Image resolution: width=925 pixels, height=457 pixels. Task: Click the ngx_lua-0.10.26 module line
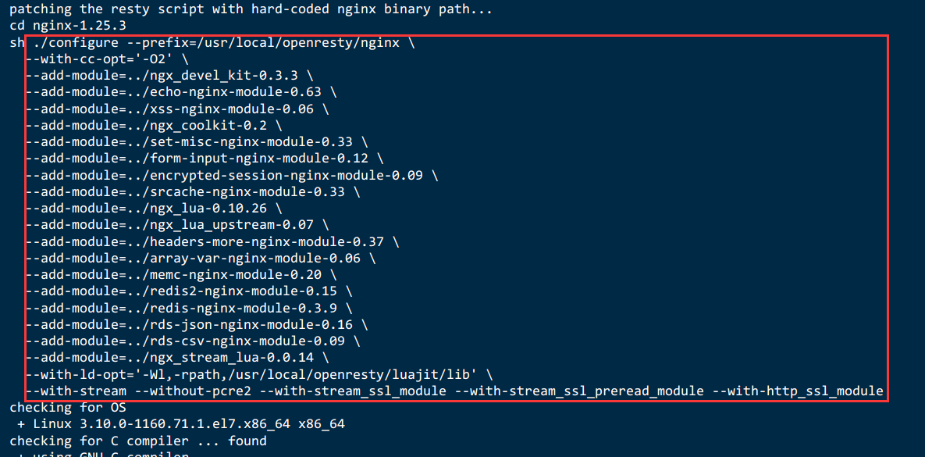pyautogui.click(x=154, y=209)
